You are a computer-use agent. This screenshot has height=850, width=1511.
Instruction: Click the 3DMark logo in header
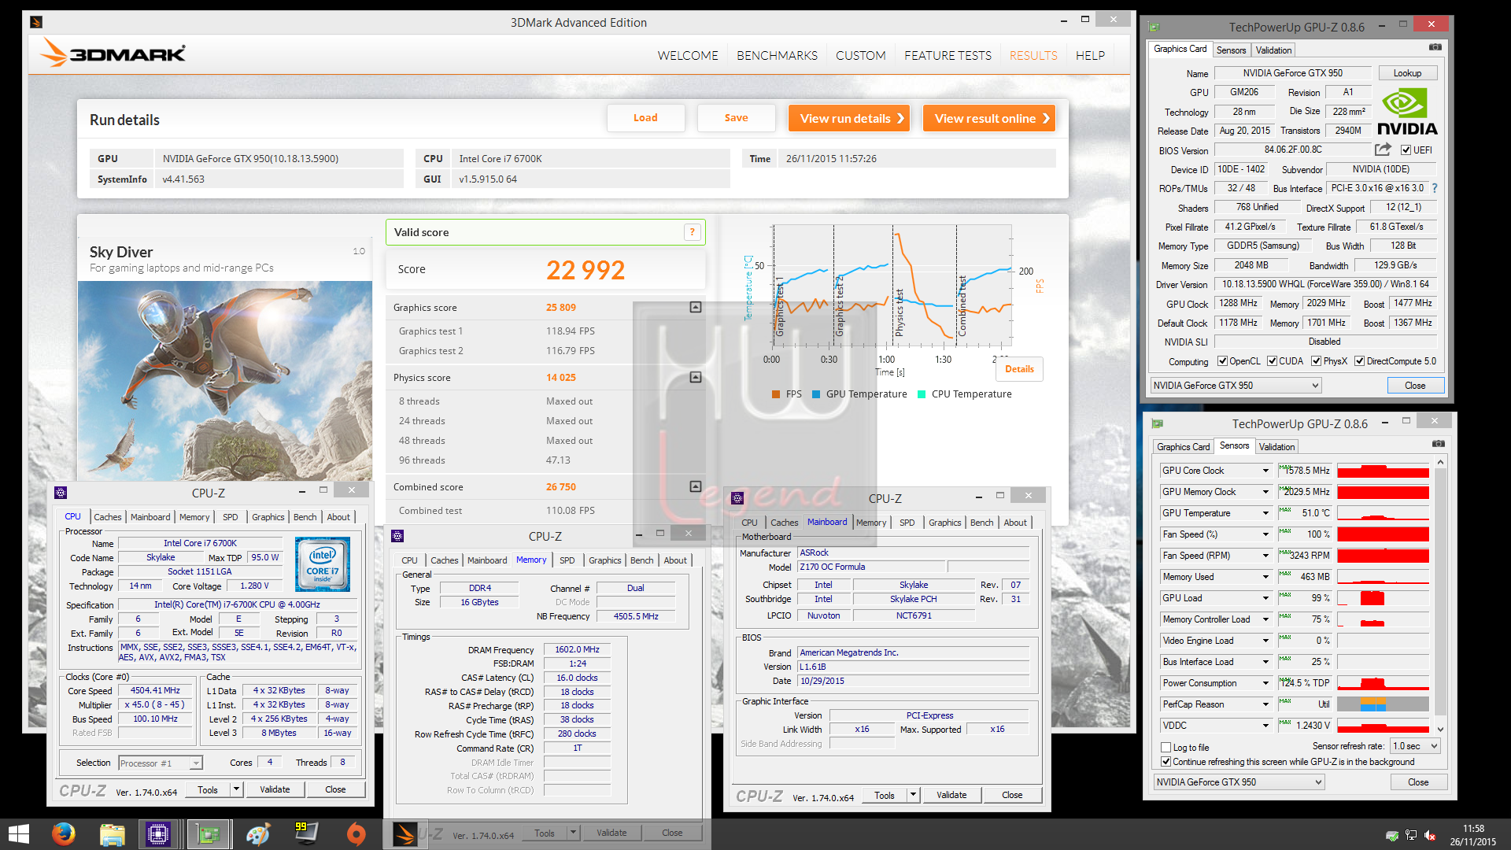(113, 54)
